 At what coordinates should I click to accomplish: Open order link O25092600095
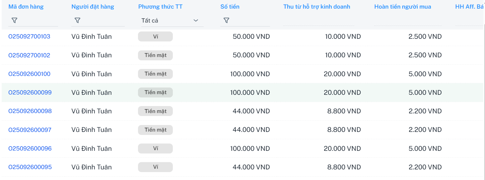(30, 167)
